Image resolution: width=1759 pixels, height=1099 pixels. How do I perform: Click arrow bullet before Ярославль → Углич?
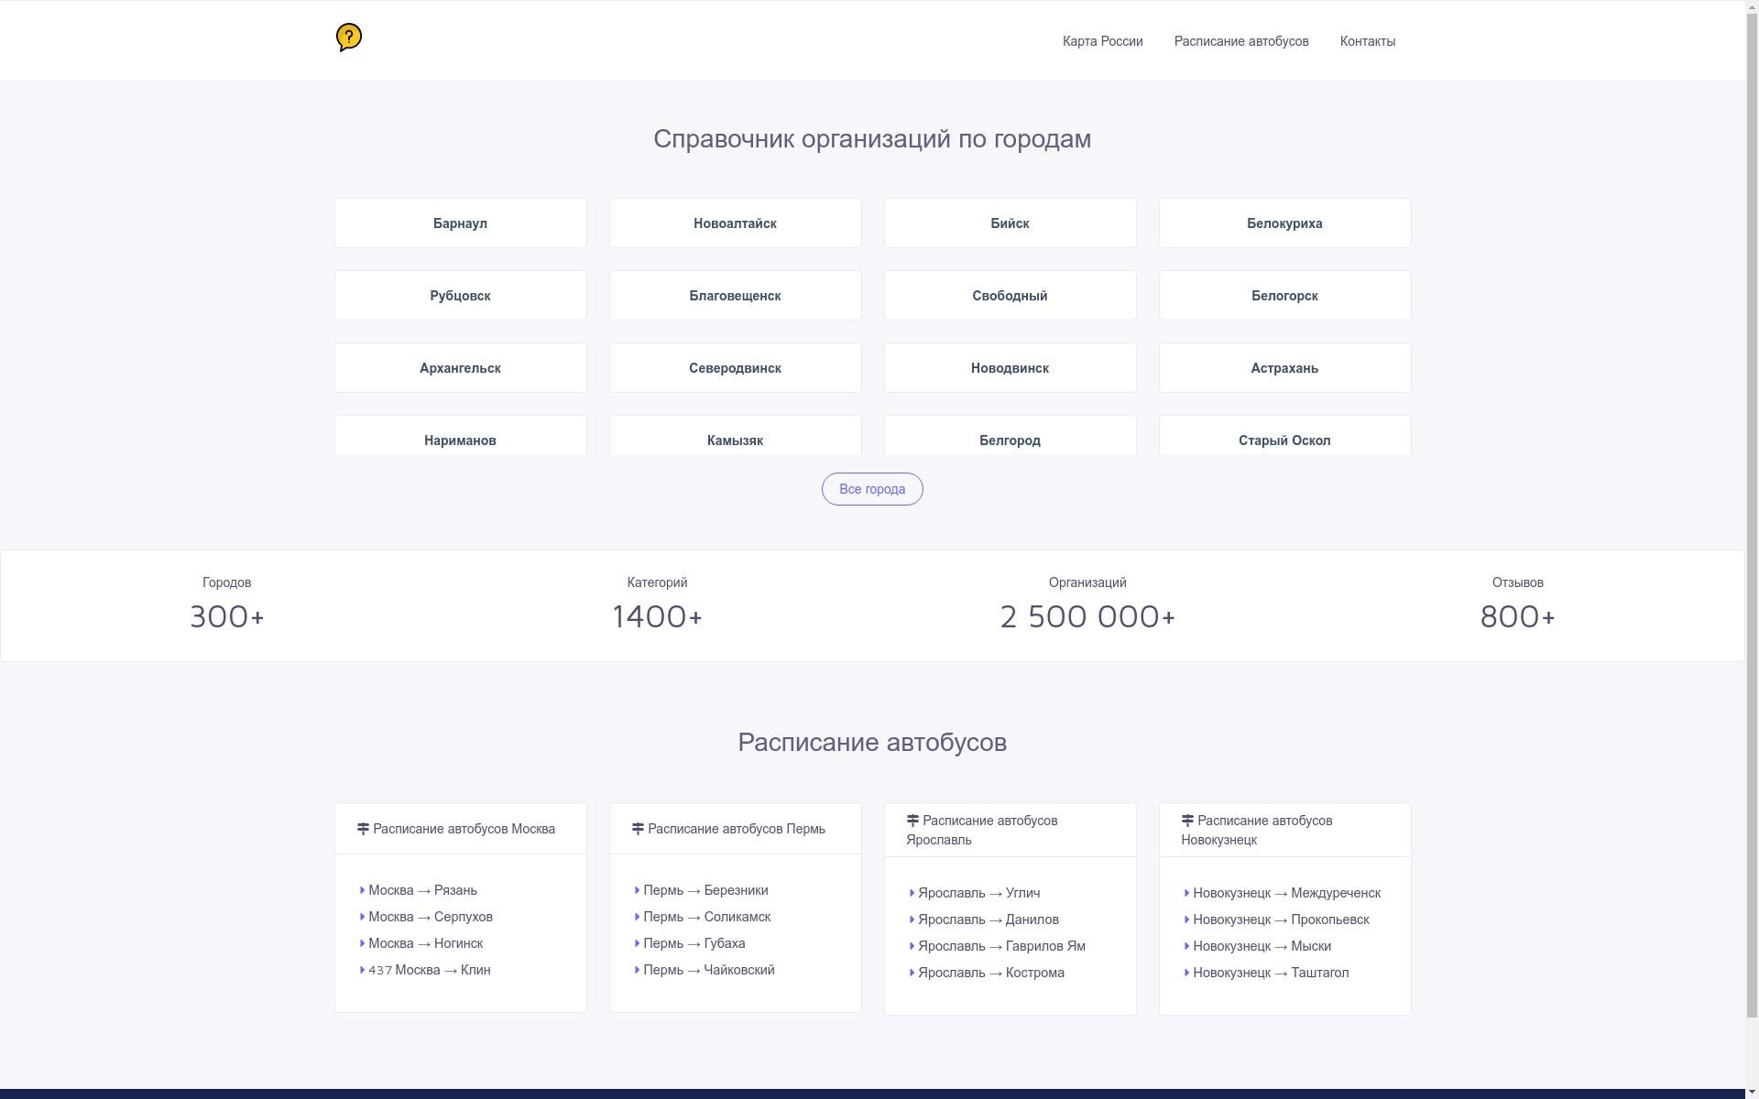pos(912,893)
